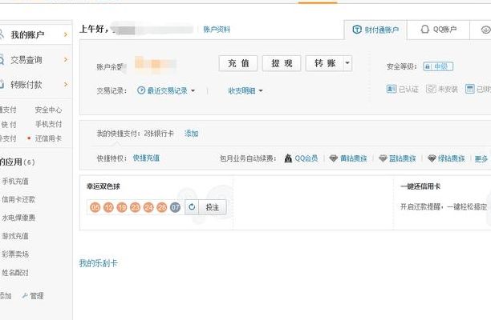Select orange lottery ball 24
The width and height of the screenshot is (491, 320).
click(x=148, y=207)
